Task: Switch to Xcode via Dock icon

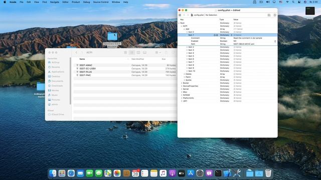Action: pos(227,173)
